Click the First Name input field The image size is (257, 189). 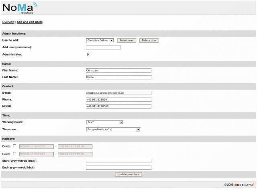[118, 70]
